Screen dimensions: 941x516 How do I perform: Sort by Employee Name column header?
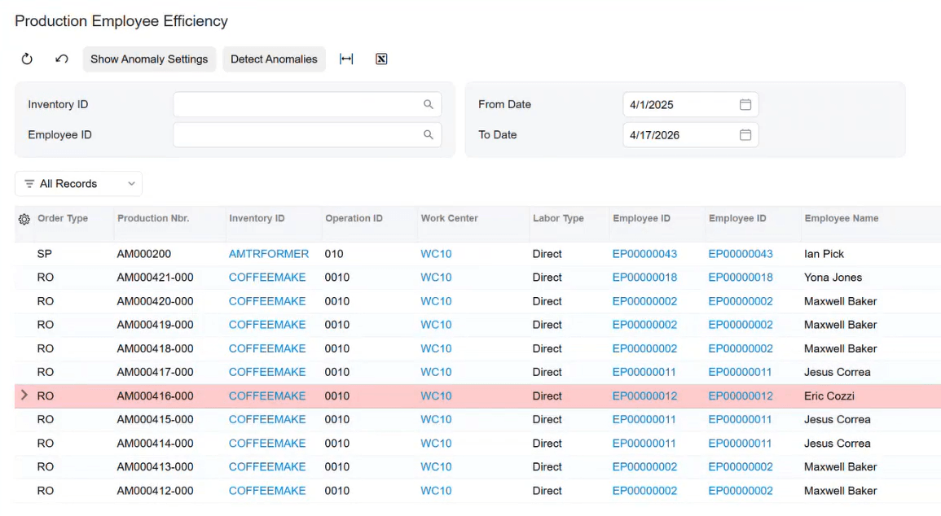click(x=842, y=218)
